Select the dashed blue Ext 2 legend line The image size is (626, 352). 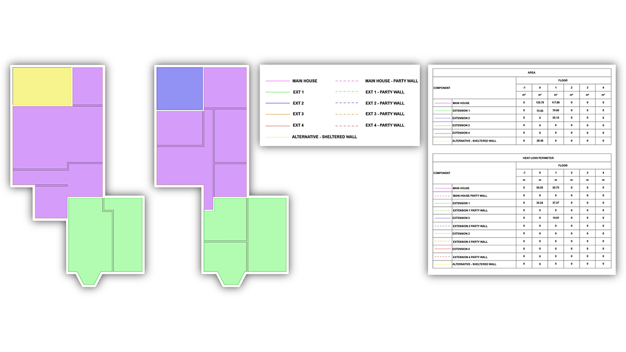pyautogui.click(x=348, y=103)
